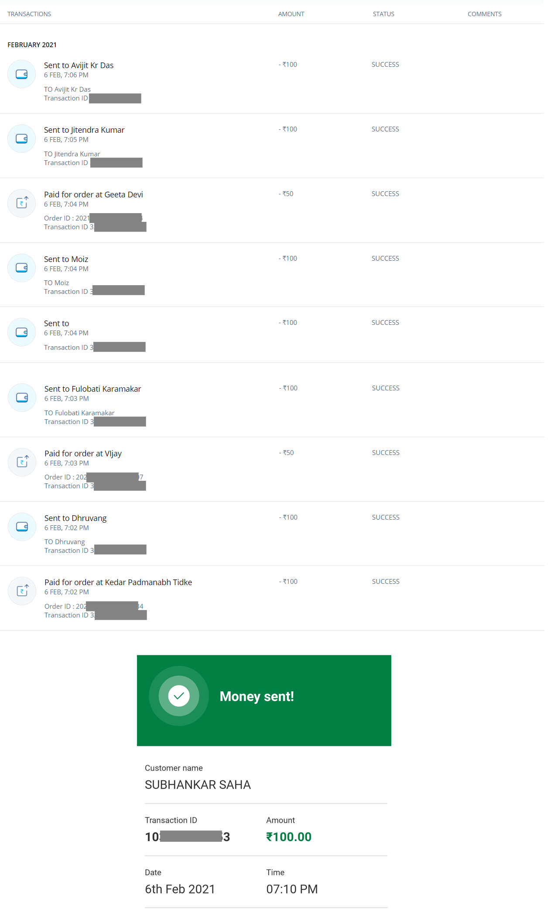The image size is (557, 917).
Task: Click order icon for Kedar Padmanabh Tidke
Action: click(22, 591)
